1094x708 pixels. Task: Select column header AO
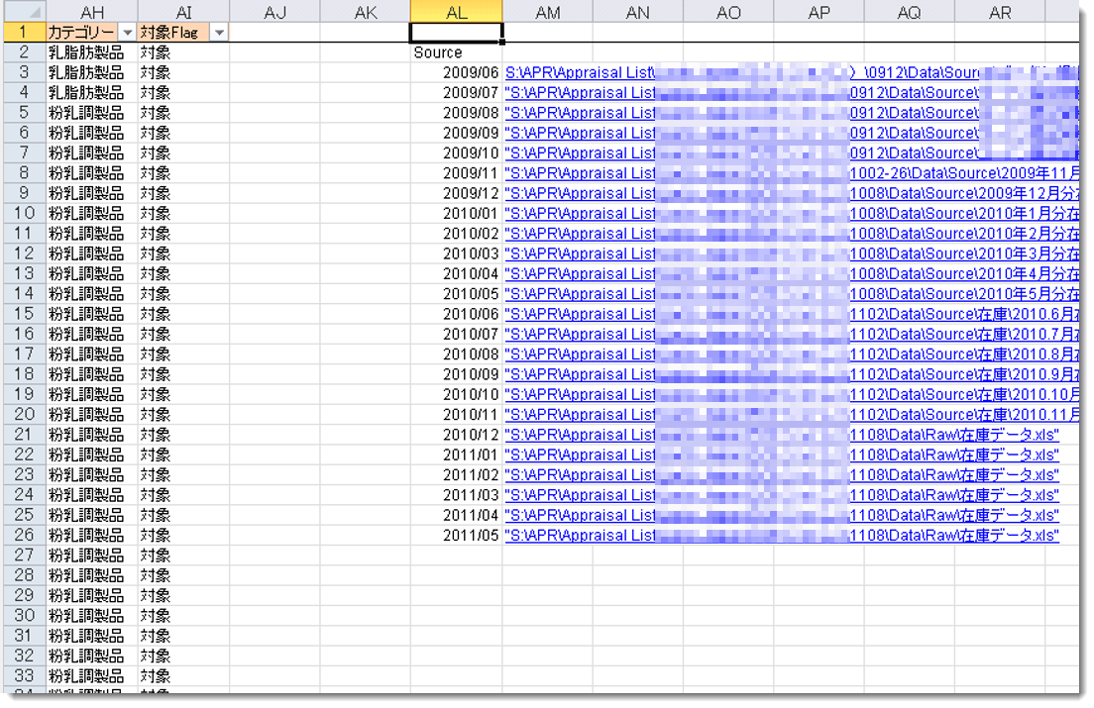click(728, 13)
